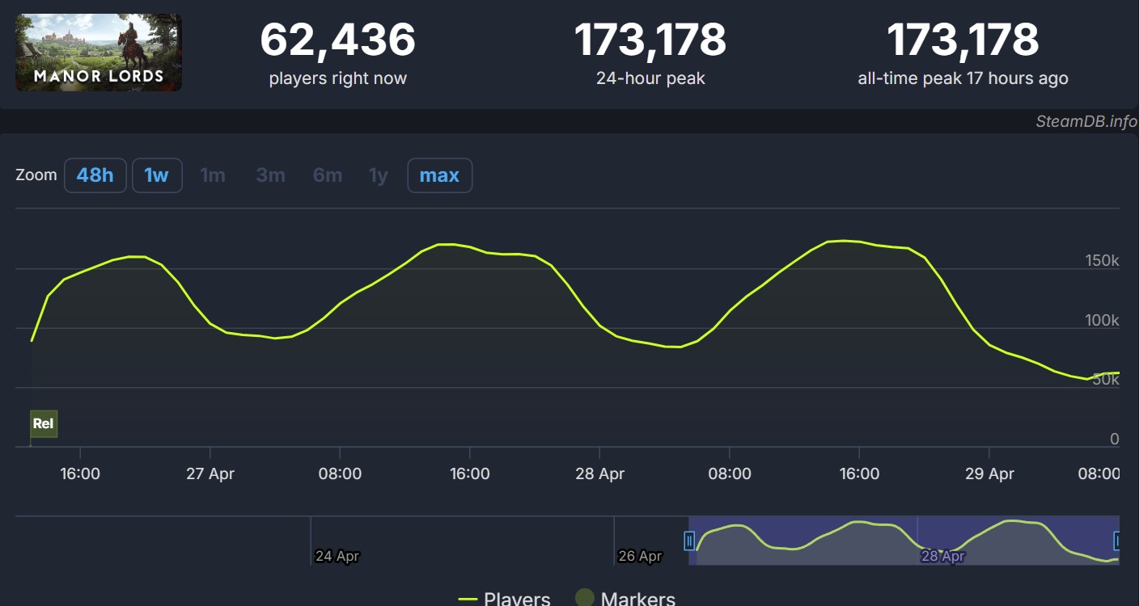This screenshot has width=1139, height=606.
Task: Click the disabled 1y zoom option
Action: (x=379, y=175)
